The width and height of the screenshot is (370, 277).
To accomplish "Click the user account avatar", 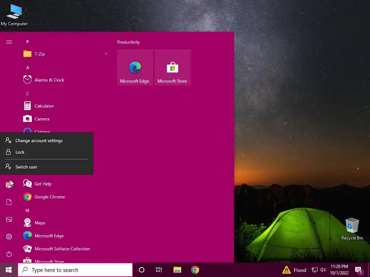I will pos(9,184).
